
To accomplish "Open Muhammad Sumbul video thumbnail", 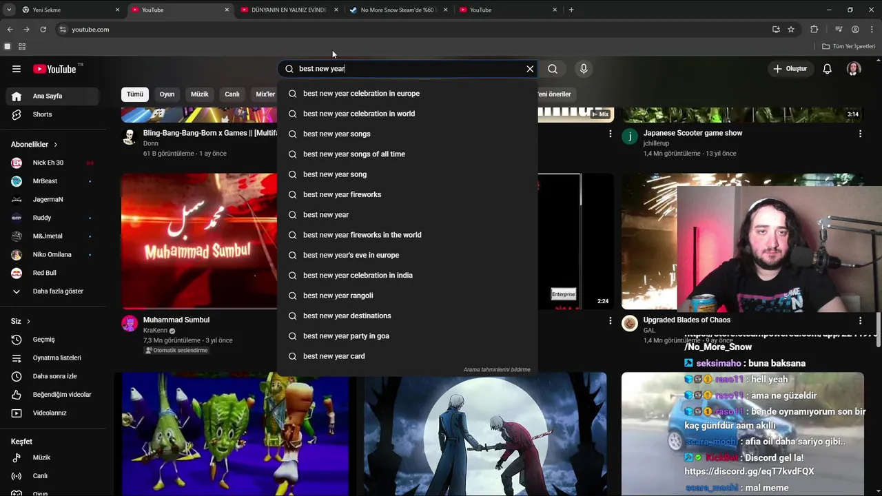I will pyautogui.click(x=199, y=241).
